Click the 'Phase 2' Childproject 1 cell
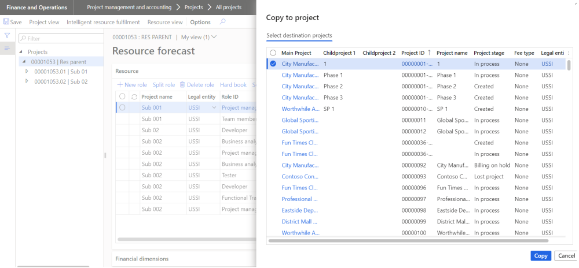Image resolution: width=579 pixels, height=268 pixels. (x=333, y=87)
